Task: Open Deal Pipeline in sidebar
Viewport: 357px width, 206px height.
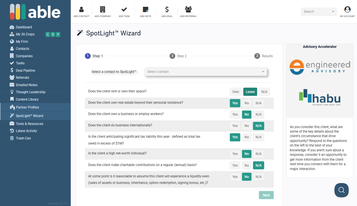Action: 25,70
